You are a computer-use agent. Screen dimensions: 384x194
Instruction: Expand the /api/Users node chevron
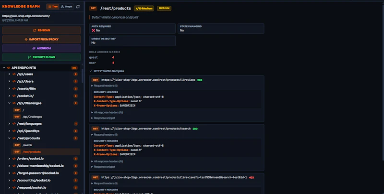coord(9,81)
